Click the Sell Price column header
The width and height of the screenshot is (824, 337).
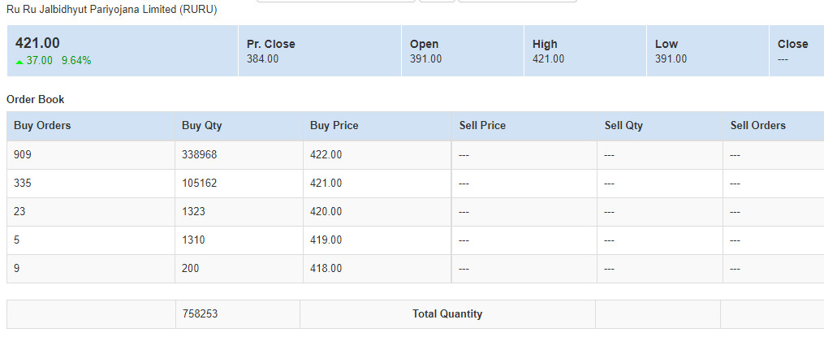click(482, 126)
